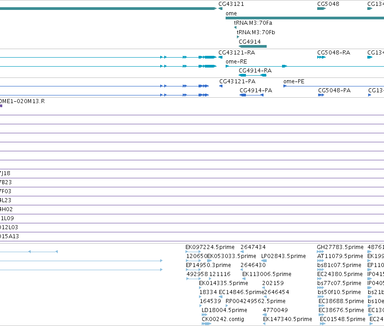The image size is (384, 326).
Task: Click the CG5048 gene label
Action: click(x=328, y=4)
